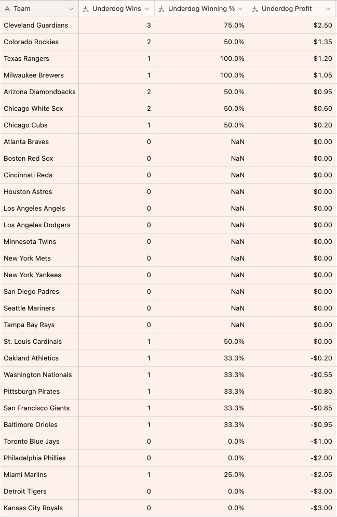Select the Kansas City Royals team cell
The width and height of the screenshot is (337, 517).
pyautogui.click(x=33, y=508)
